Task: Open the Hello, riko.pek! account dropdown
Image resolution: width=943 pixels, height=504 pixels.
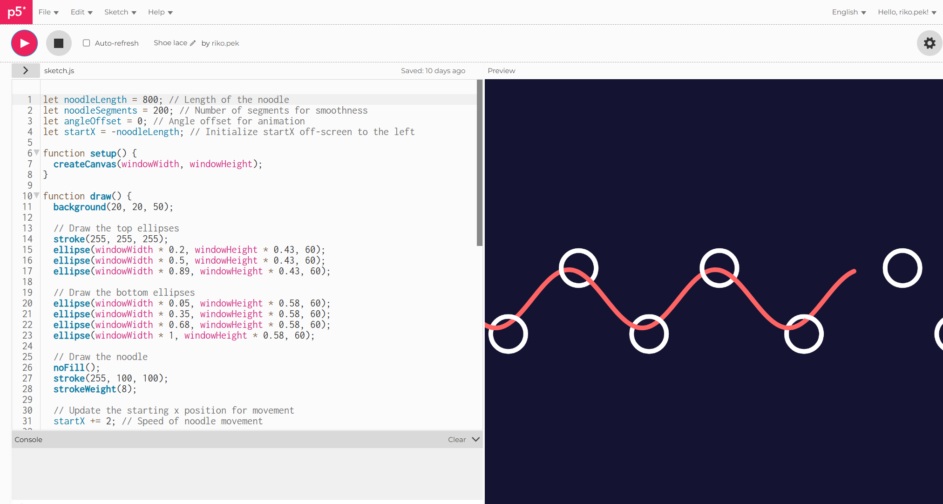Action: point(907,12)
